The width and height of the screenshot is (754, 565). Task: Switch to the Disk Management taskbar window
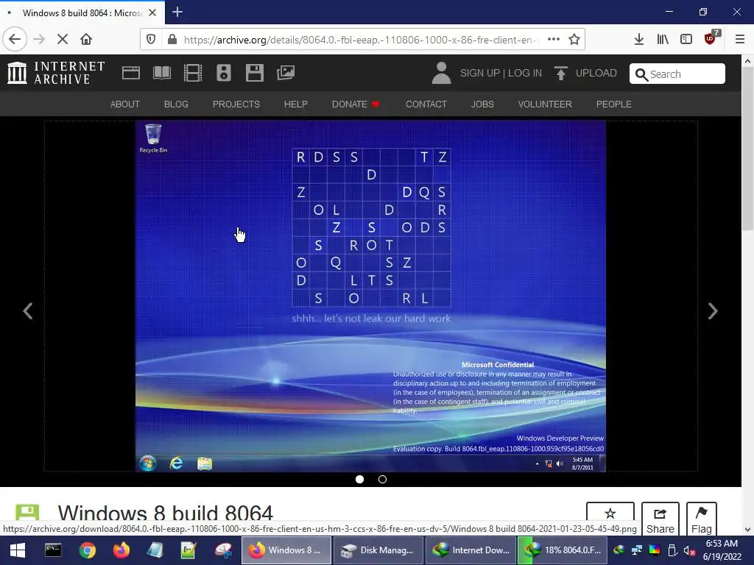coord(378,550)
